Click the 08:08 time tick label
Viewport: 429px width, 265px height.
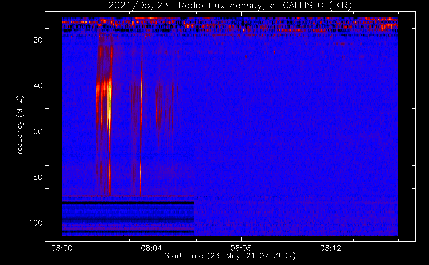point(241,248)
